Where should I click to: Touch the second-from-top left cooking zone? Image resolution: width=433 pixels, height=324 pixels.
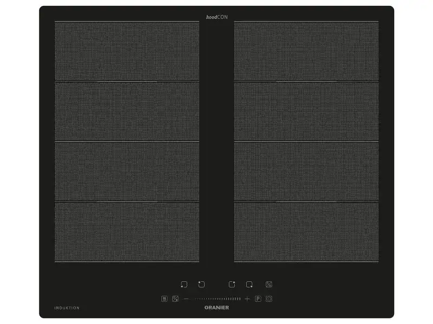127,111
